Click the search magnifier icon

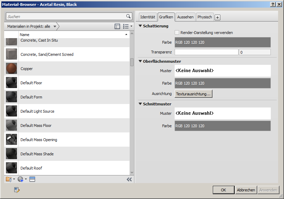point(128,16)
